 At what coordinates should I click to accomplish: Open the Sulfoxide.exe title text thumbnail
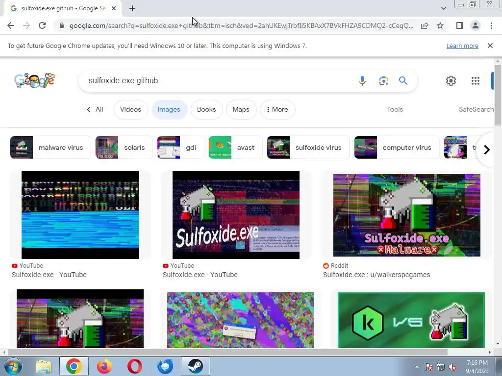coord(236,215)
